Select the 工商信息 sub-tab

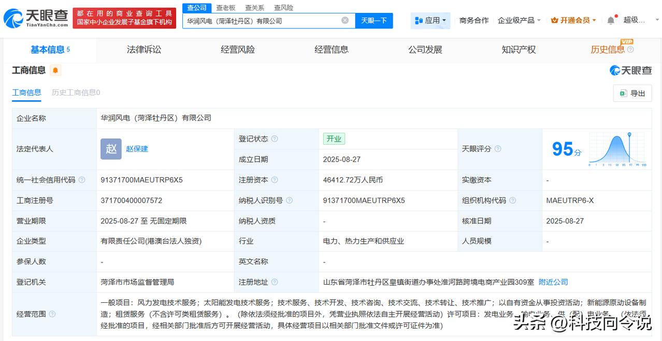point(26,92)
